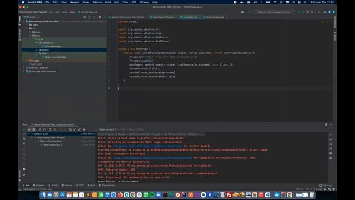This screenshot has width=355, height=200.
Task: Toggle sort tests by duration
Action: pos(44,129)
